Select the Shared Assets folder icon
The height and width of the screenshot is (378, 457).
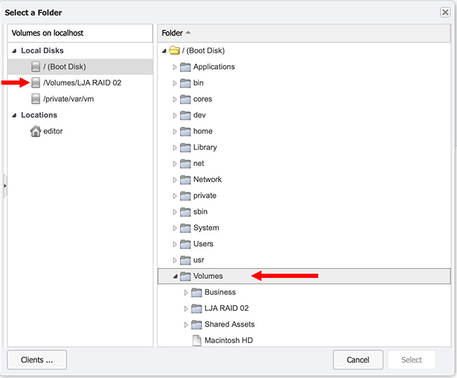196,325
